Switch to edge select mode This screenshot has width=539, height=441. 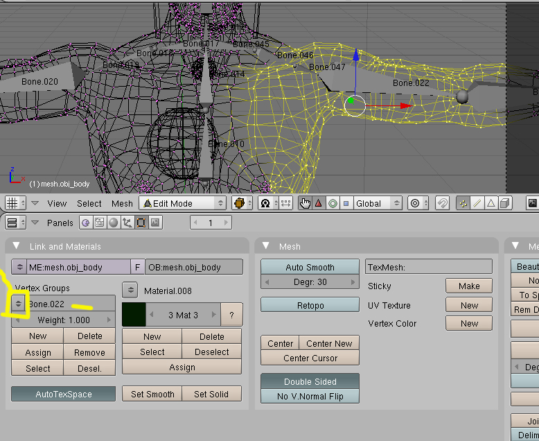(x=477, y=203)
